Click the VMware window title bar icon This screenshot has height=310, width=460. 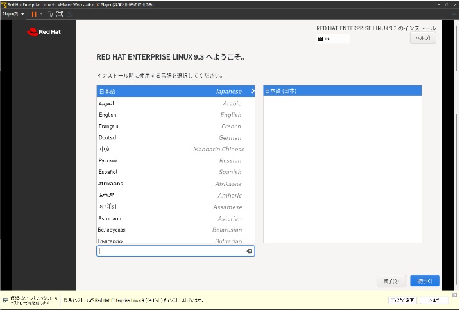pos(4,4)
